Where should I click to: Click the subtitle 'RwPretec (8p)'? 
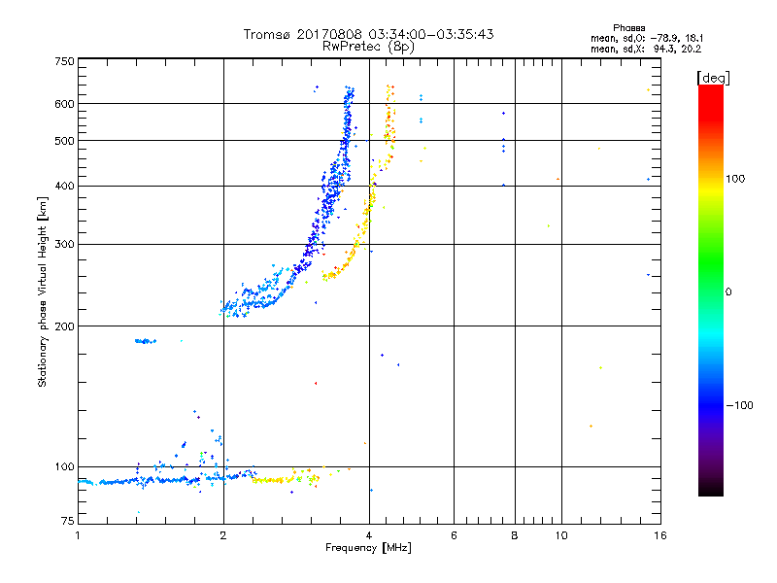pos(368,47)
